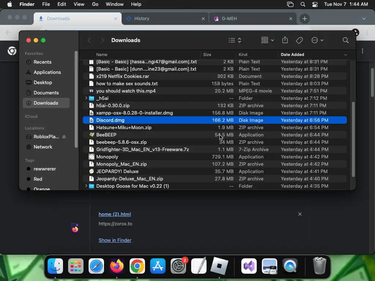Image resolution: width=375 pixels, height=281 pixels.
Task: Go forward in Finder navigation
Action: point(102,40)
